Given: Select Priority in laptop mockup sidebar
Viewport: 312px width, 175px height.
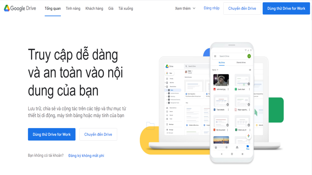Looking at the screenshot, I should point(170,79).
